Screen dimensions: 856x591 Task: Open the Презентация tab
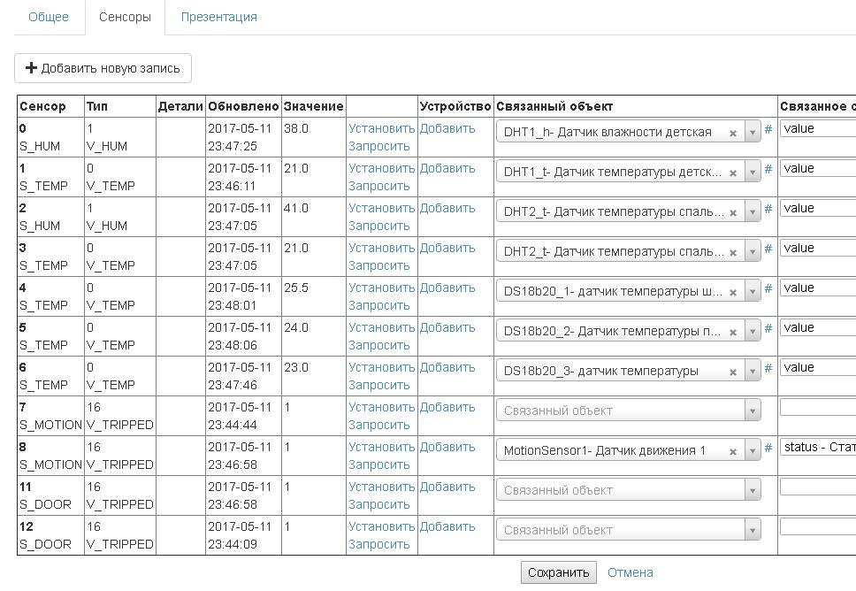(x=219, y=17)
